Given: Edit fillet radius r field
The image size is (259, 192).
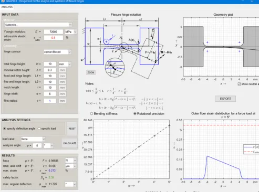Looking at the screenshot, I should 50,101.
